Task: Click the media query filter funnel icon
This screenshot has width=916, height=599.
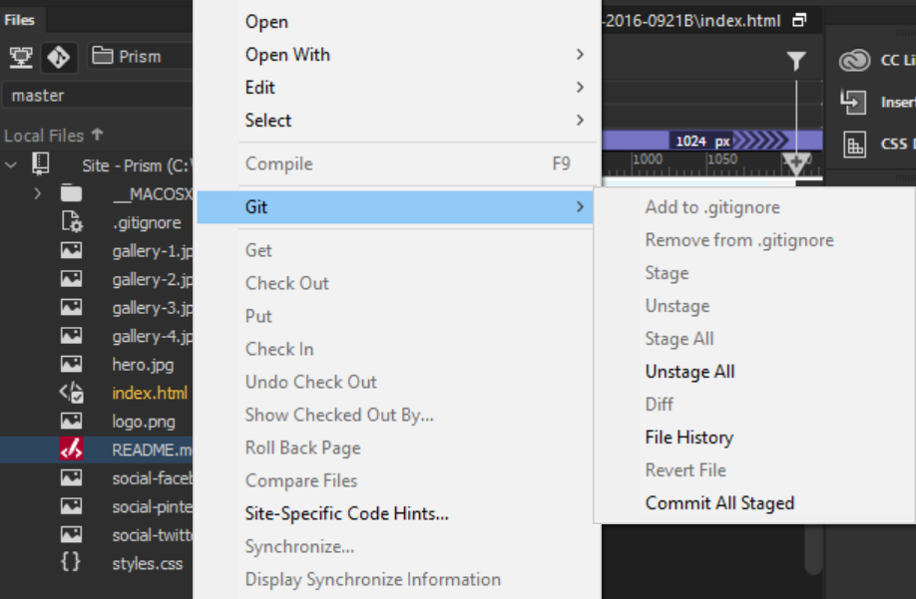Action: (795, 61)
